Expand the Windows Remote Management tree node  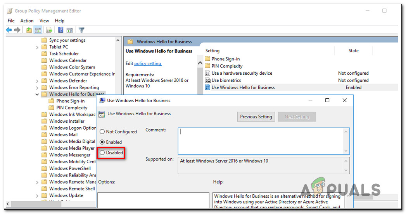[x=37, y=182]
